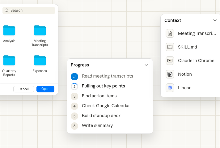Click Cancel in the file dialog

point(23,89)
